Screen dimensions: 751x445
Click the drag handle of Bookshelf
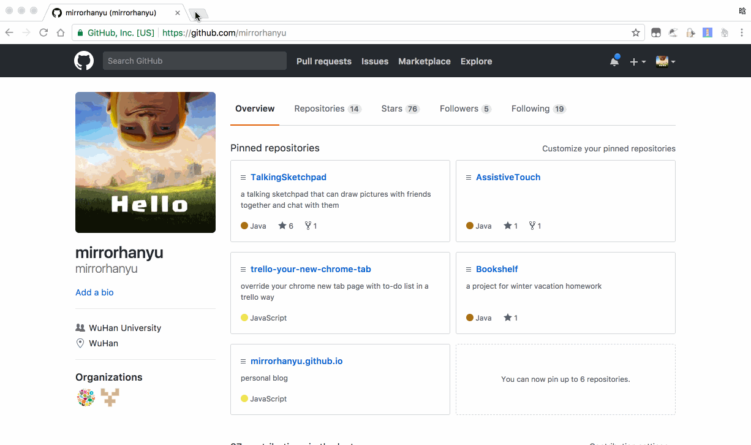[469, 269]
